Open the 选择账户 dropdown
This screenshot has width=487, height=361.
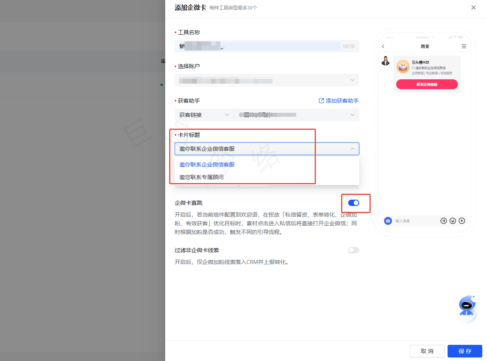tap(267, 80)
